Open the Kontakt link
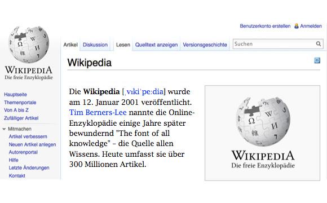 click(x=17, y=176)
